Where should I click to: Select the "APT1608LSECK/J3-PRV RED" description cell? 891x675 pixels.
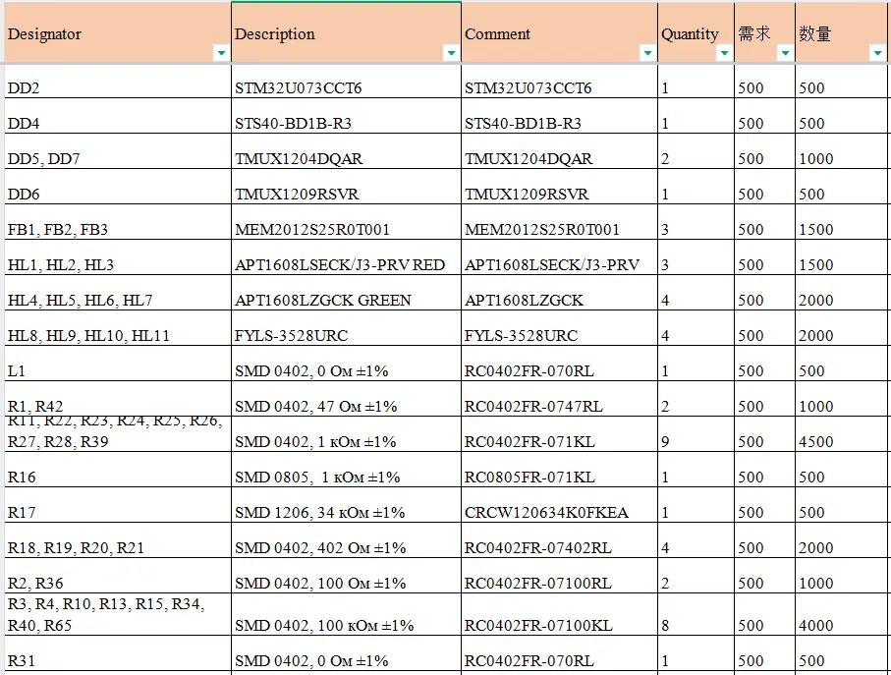tap(346, 265)
